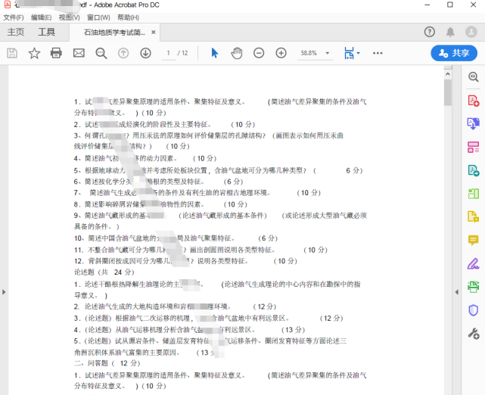Open More Tools wrench icon
This screenshot has height=395, width=485.
pos(473,334)
